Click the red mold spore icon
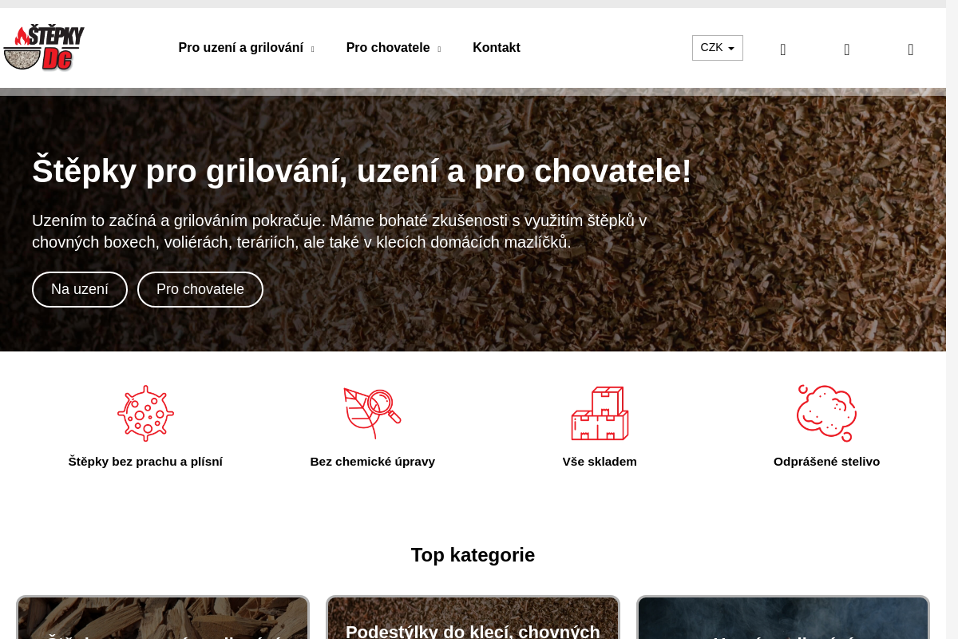The height and width of the screenshot is (639, 958). [x=145, y=413]
